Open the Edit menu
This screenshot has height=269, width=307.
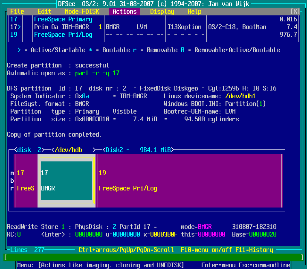44,12
